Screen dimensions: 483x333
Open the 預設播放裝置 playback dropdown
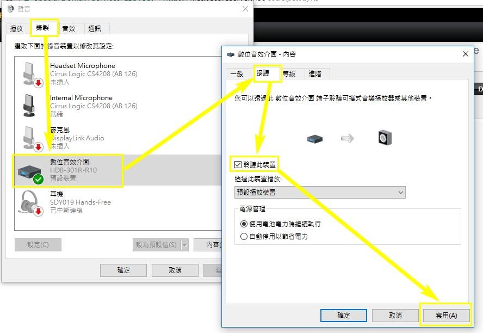(x=320, y=193)
